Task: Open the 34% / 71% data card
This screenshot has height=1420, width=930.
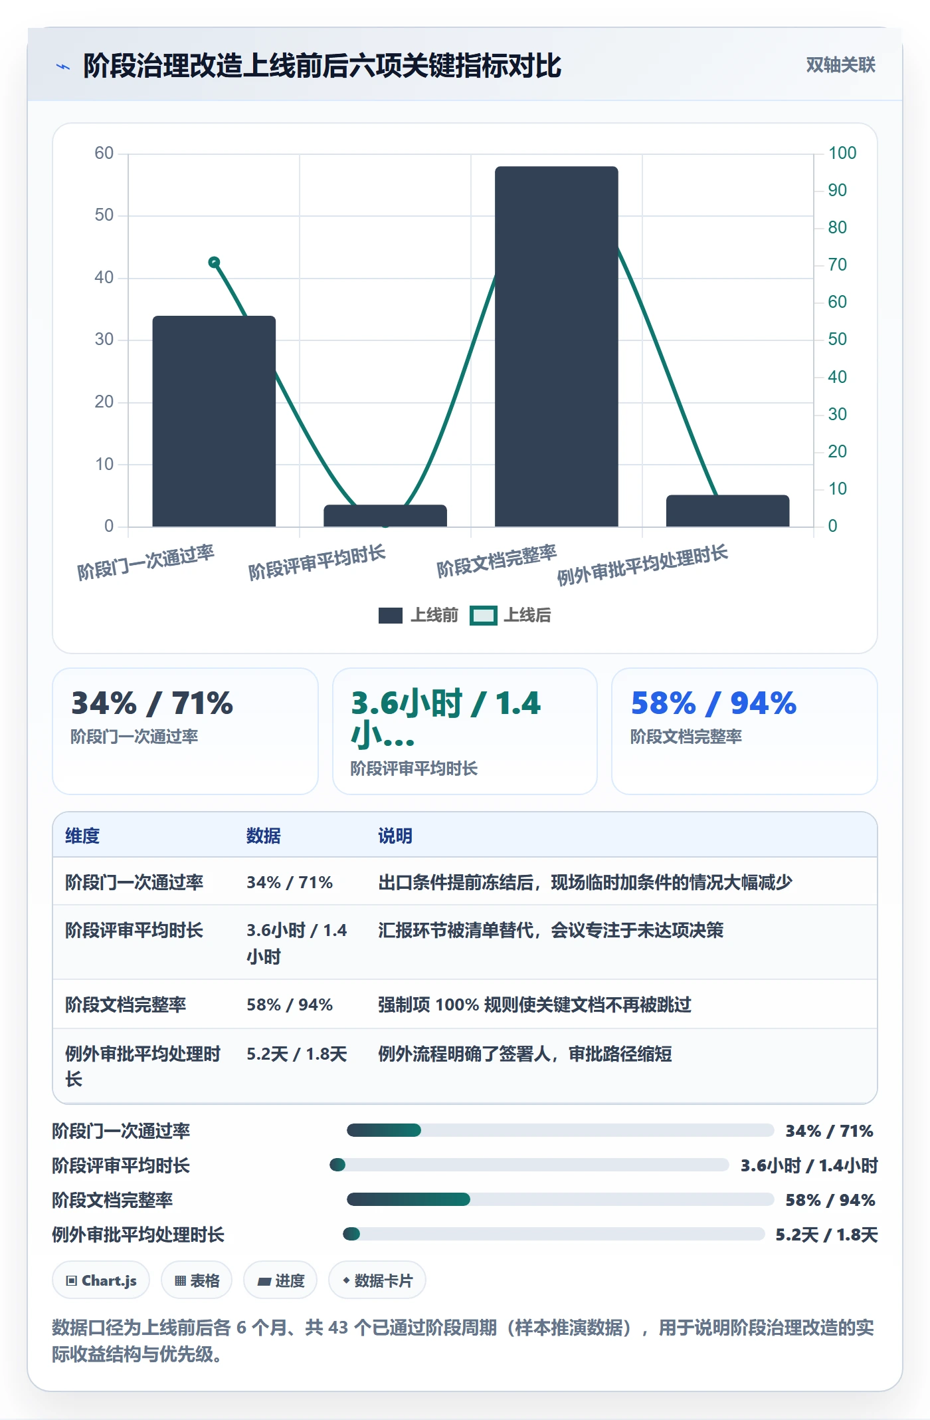Action: click(185, 731)
